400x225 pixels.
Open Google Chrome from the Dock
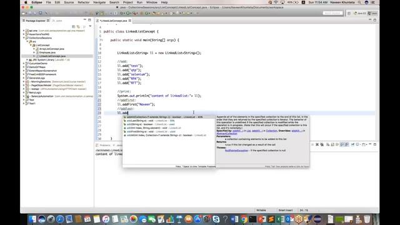[x=244, y=219]
